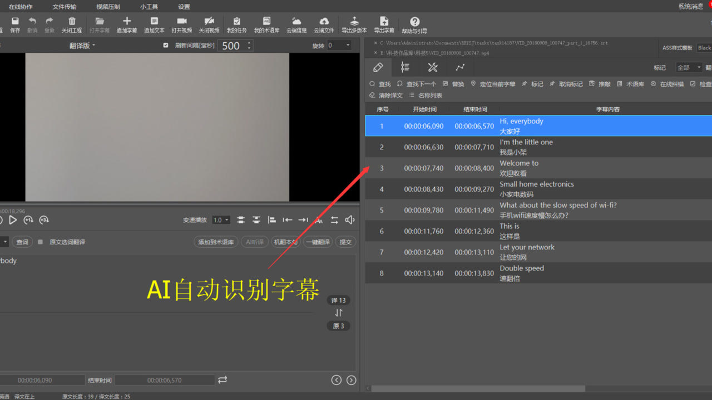Image resolution: width=712 pixels, height=400 pixels.
Task: Expand the 翻译版 dropdown
Action: (x=82, y=46)
